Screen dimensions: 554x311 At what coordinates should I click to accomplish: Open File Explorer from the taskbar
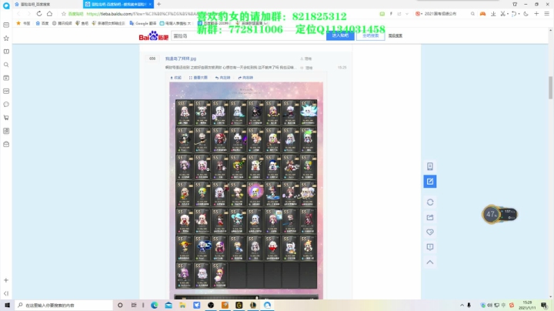coord(182,305)
